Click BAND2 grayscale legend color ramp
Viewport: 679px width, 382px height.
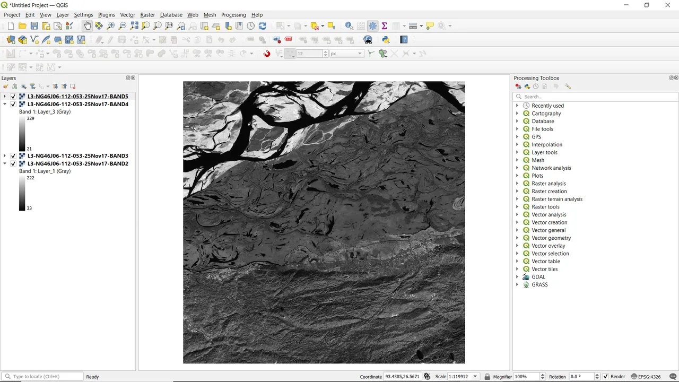coord(22,193)
